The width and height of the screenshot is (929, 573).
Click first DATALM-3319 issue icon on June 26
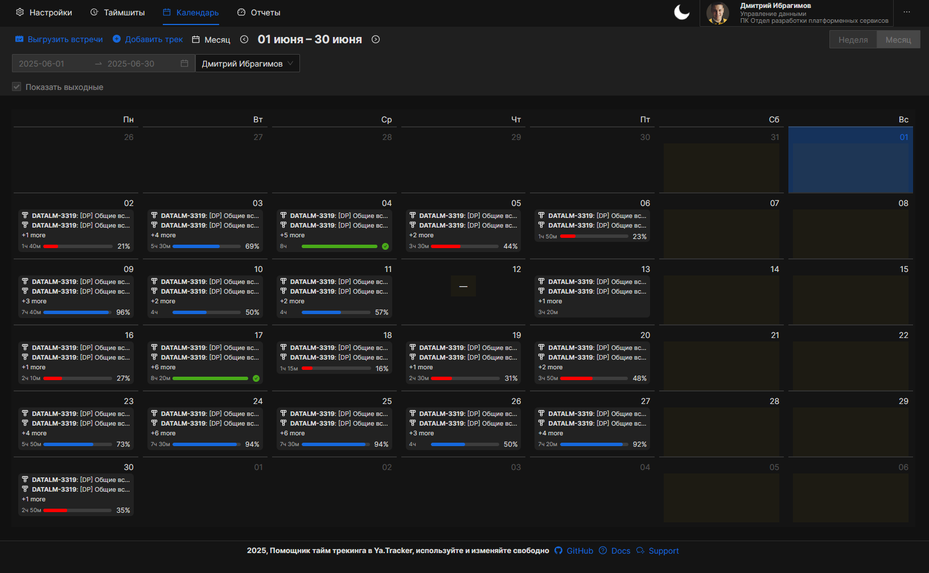(413, 413)
